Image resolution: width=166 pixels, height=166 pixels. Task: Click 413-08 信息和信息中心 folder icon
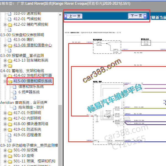[x=10, y=46]
